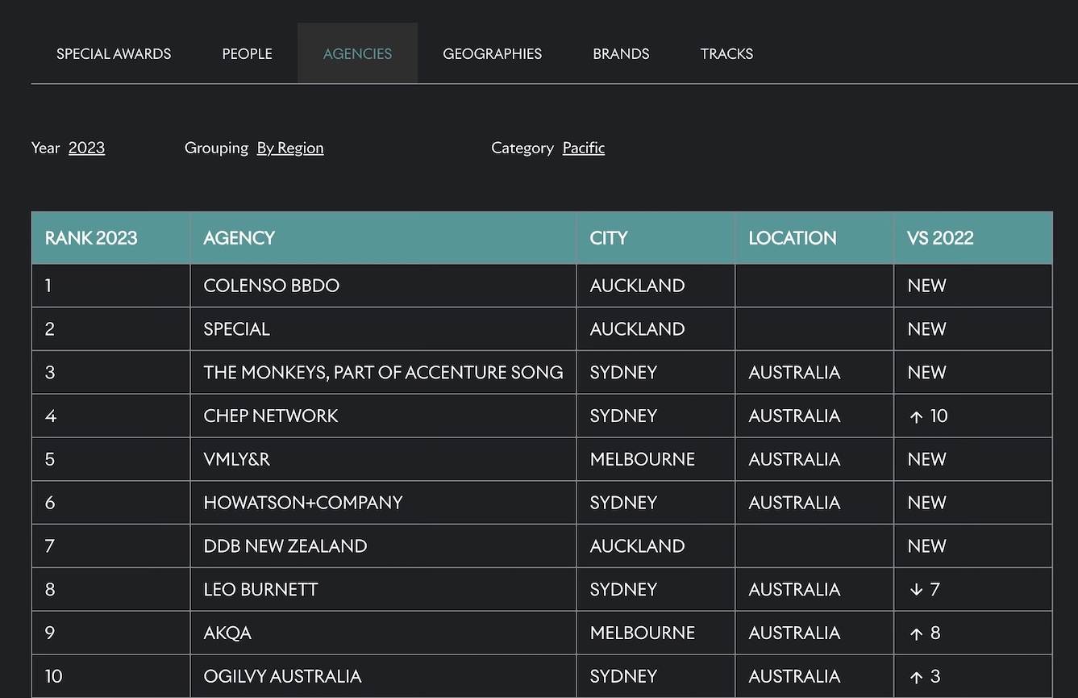This screenshot has width=1078, height=698.
Task: Click the AGENCY column header
Action: 239,237
